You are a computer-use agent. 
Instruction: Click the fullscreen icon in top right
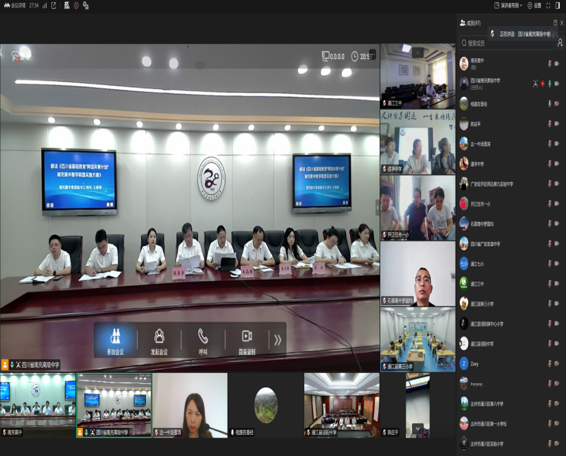coord(547,5)
